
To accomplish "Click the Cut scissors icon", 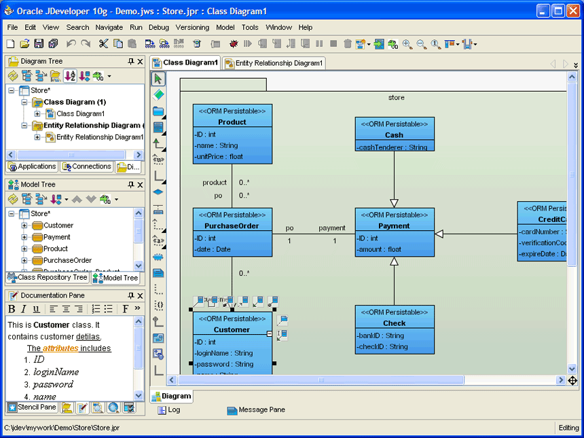I will 103,44.
